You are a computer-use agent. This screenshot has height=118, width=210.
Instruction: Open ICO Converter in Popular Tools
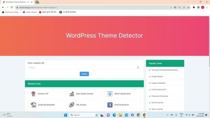(157, 103)
